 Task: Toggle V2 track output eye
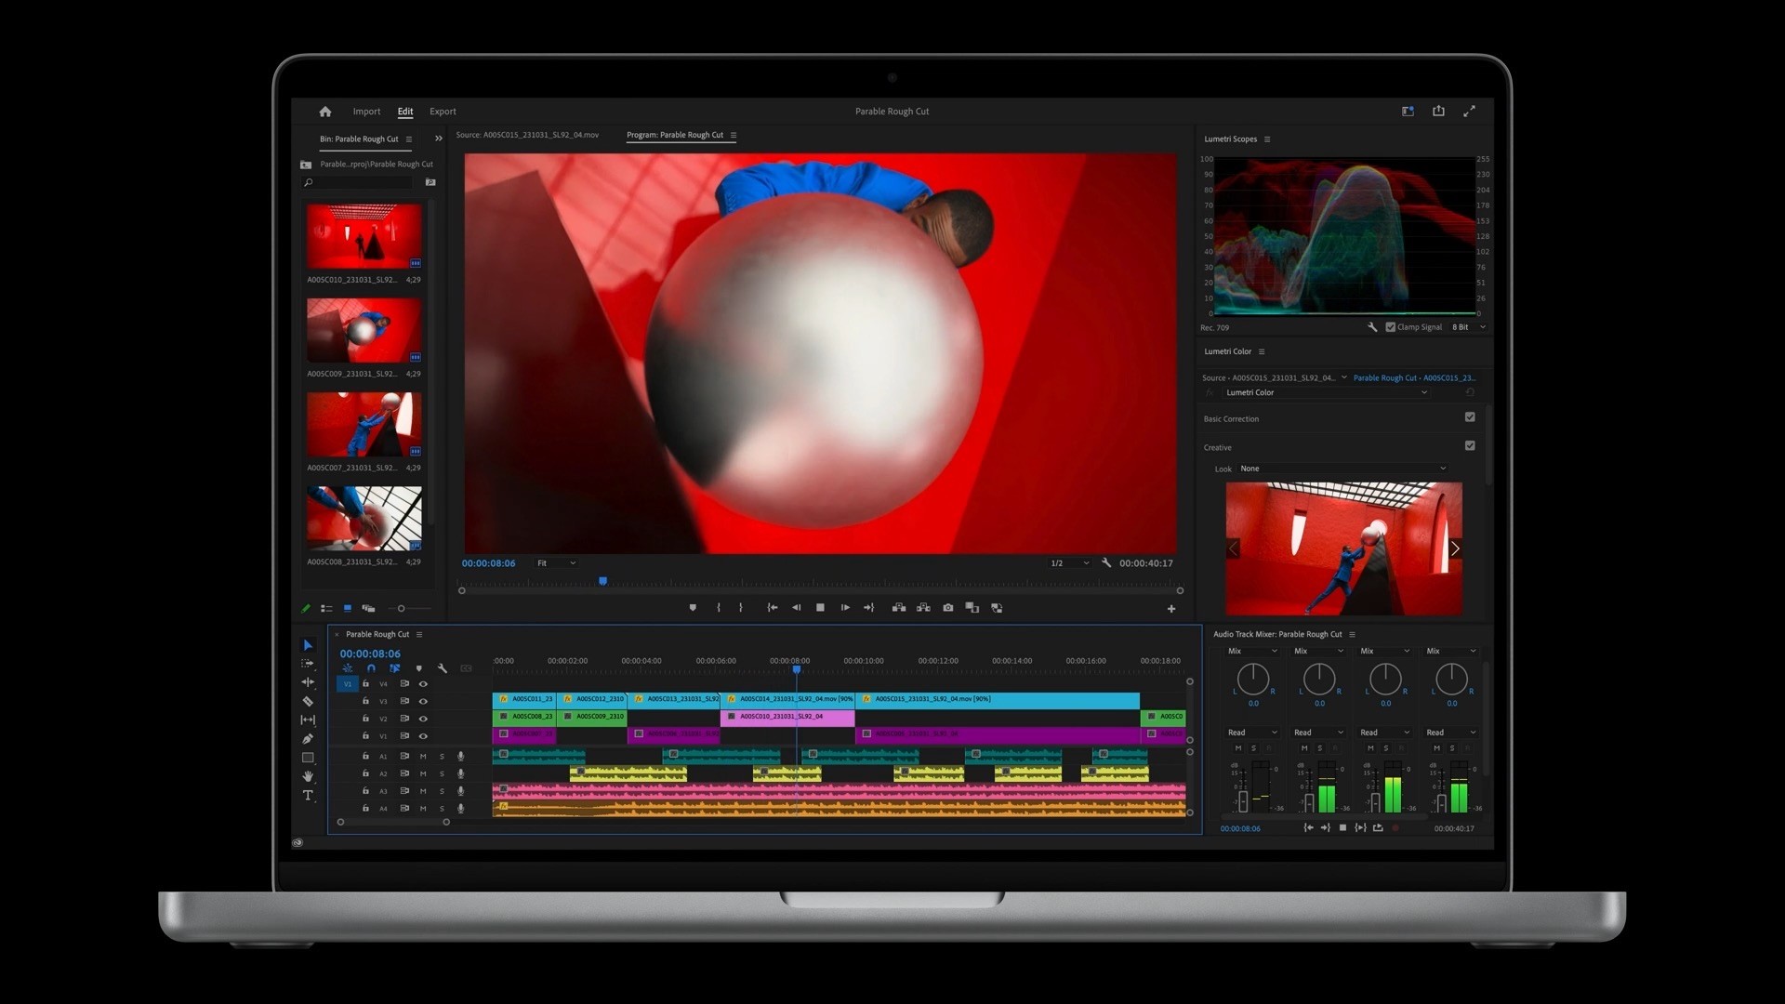(423, 719)
